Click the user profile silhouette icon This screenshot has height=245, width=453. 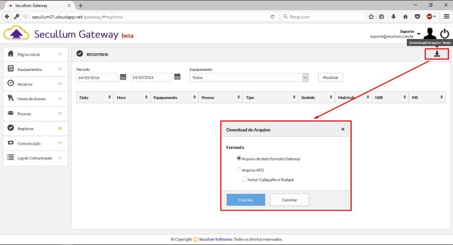[430, 34]
